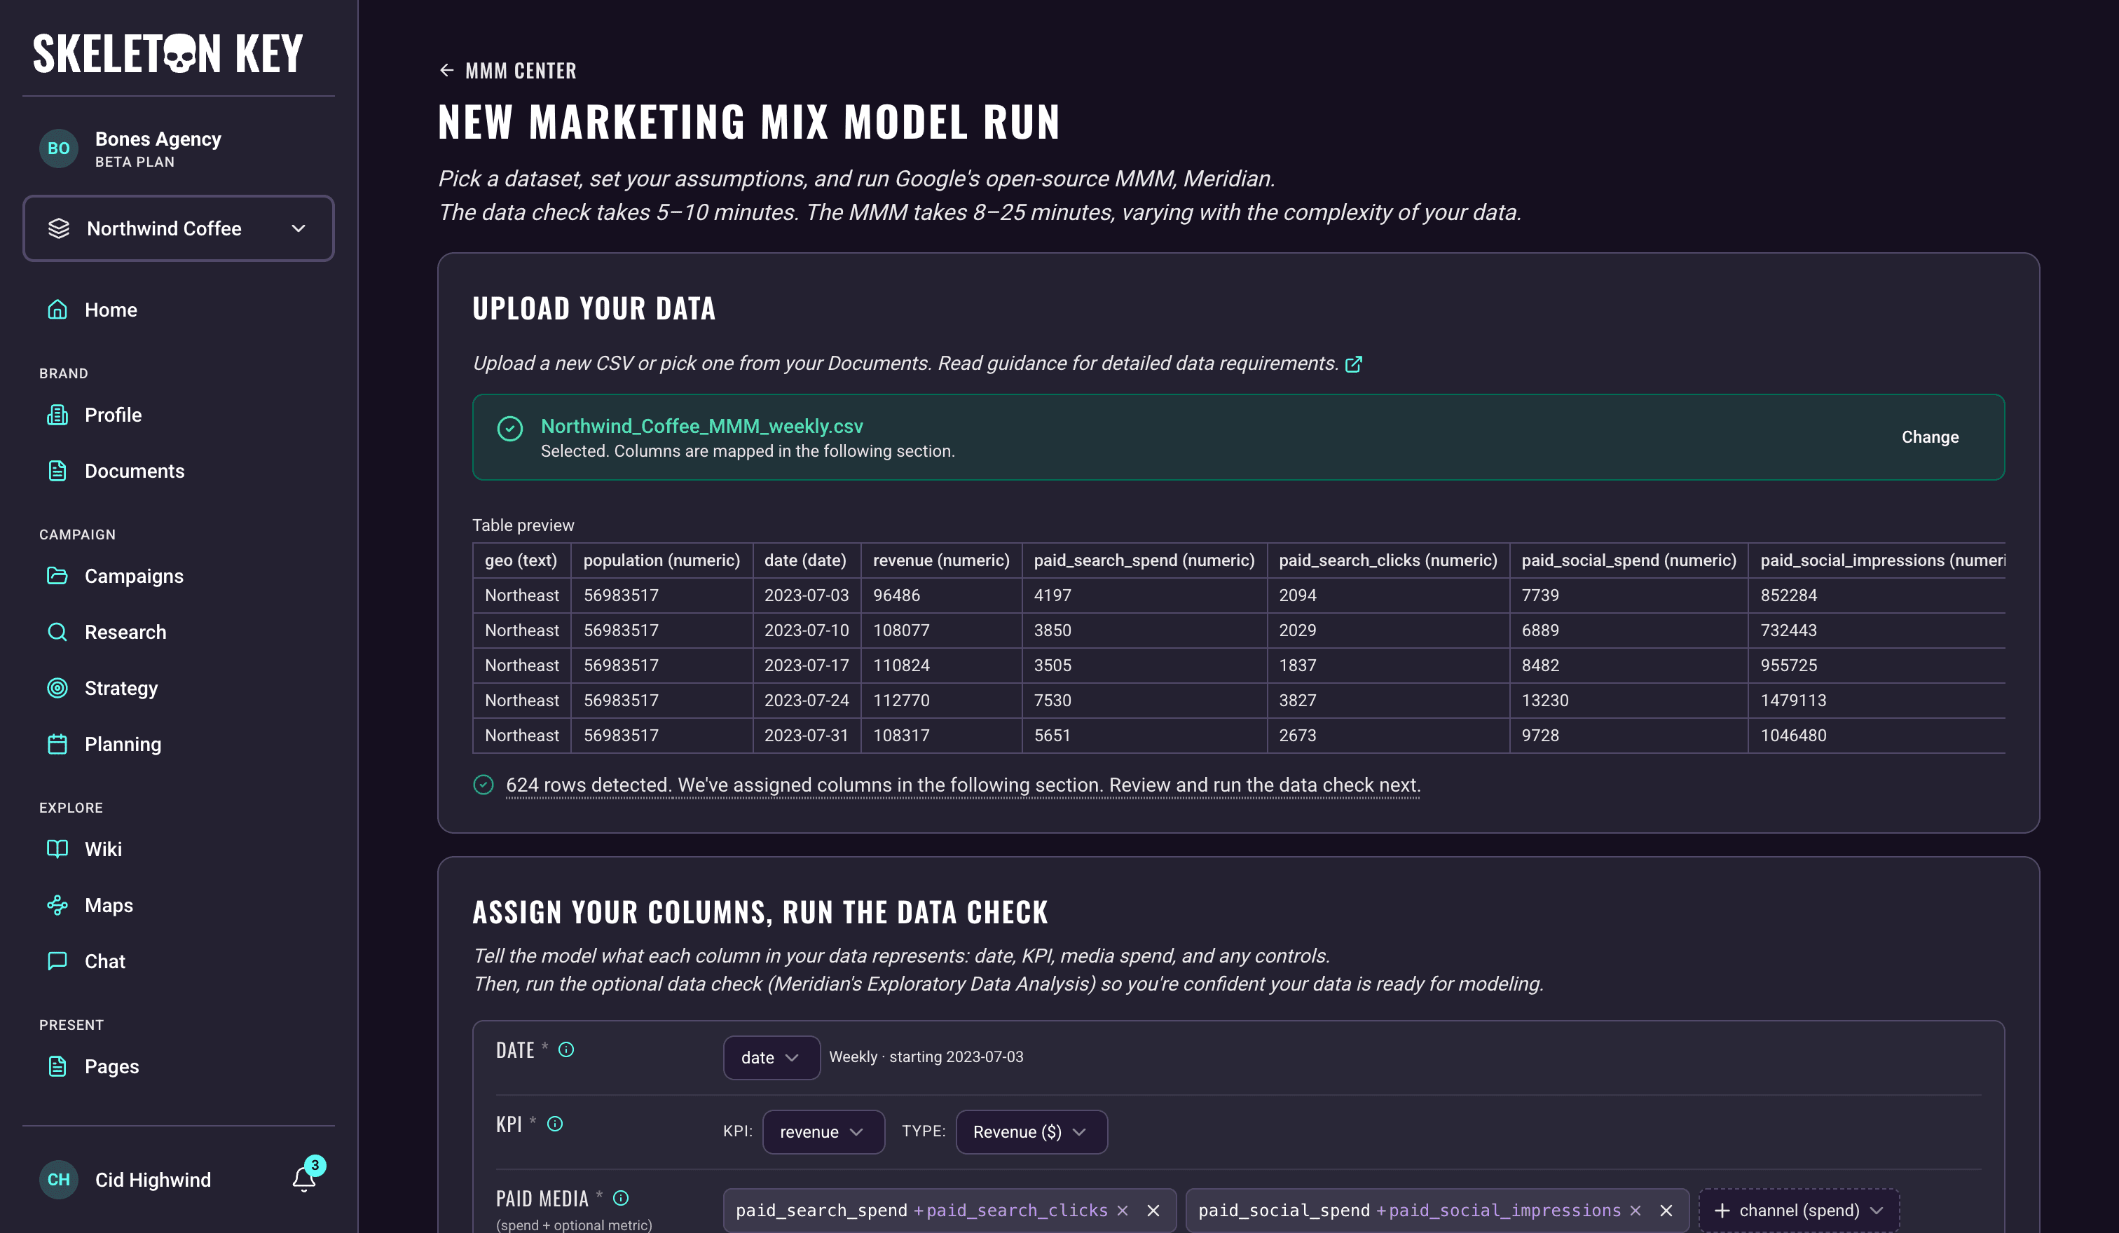Remove paid_search_clicks metric from channel
Image resolution: width=2119 pixels, height=1233 pixels.
(x=1123, y=1211)
